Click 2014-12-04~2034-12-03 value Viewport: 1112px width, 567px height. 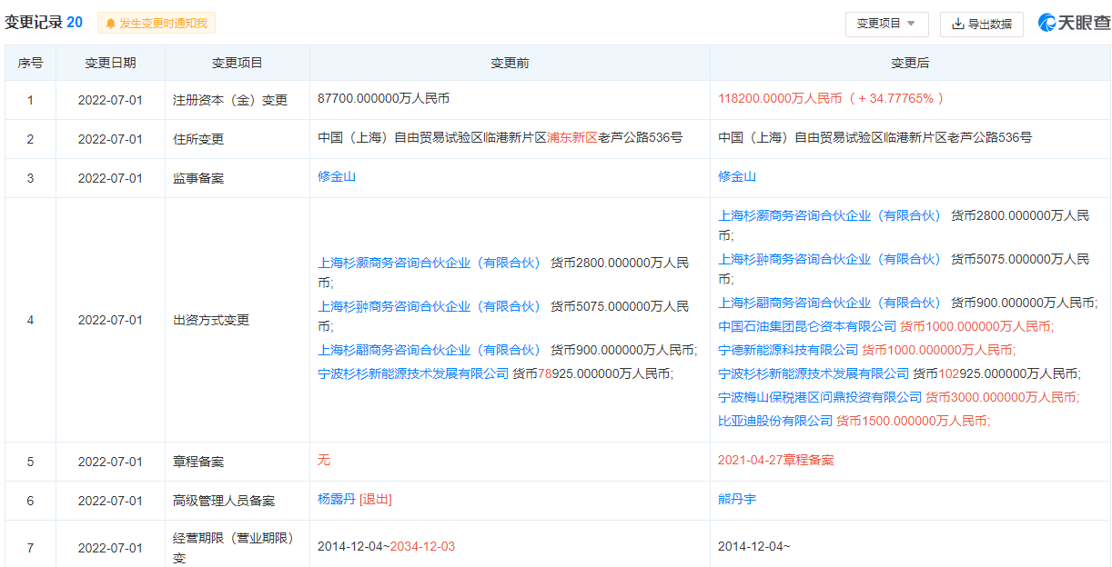coord(386,546)
